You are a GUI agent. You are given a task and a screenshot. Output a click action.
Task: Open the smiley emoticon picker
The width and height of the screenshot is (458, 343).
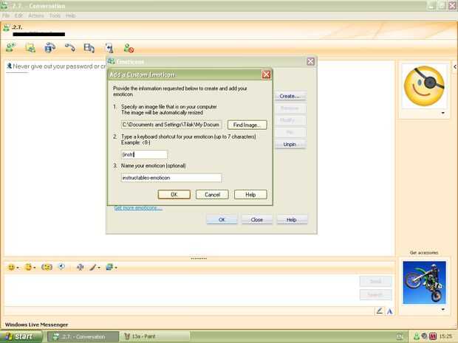[13, 267]
